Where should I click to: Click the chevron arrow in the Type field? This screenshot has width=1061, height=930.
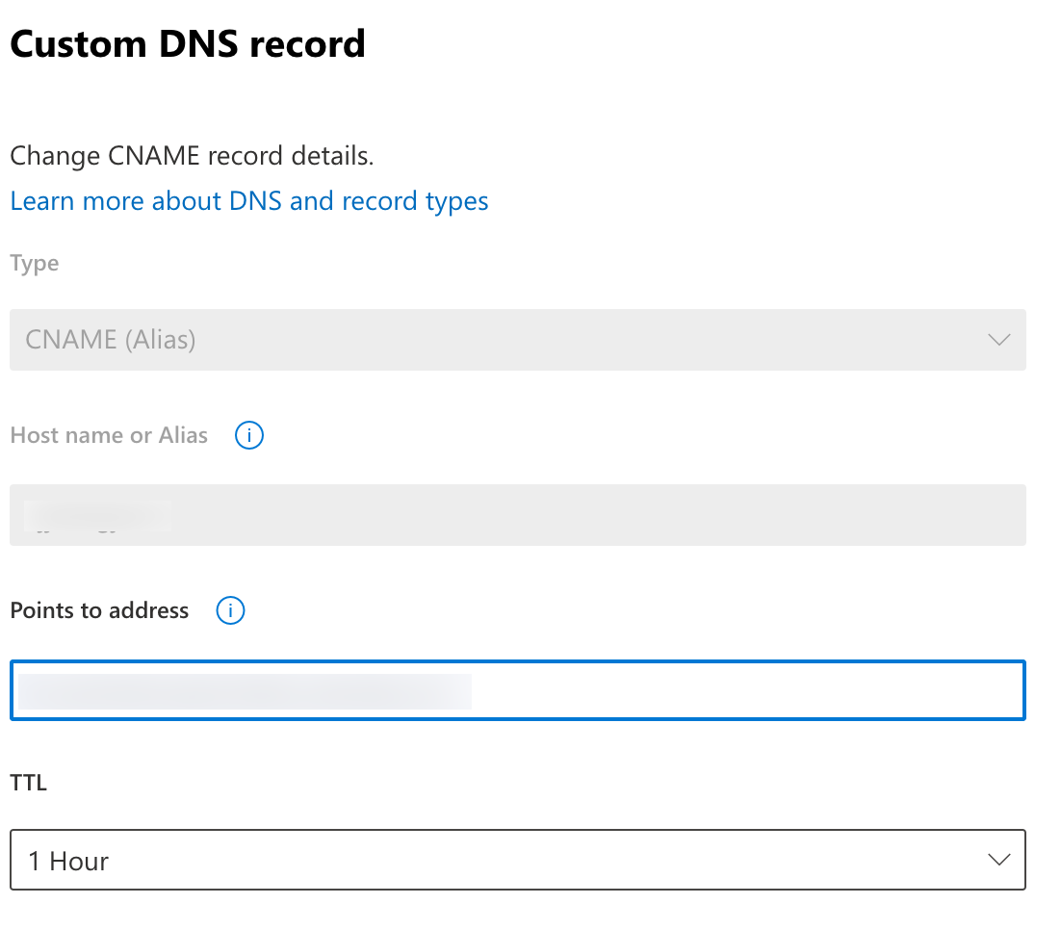(999, 340)
